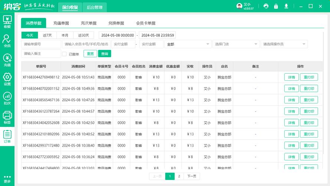Click the 下一页 next page button
The height and width of the screenshot is (186, 330).
[192, 176]
